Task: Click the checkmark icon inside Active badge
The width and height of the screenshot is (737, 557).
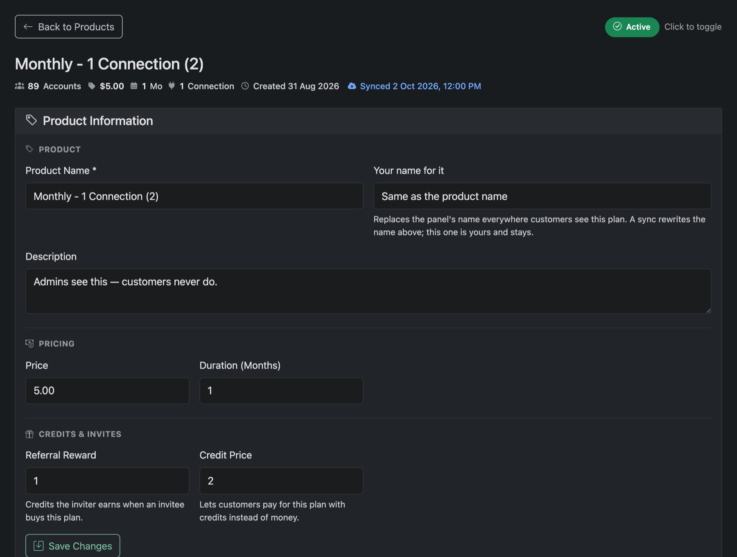Action: 617,27
